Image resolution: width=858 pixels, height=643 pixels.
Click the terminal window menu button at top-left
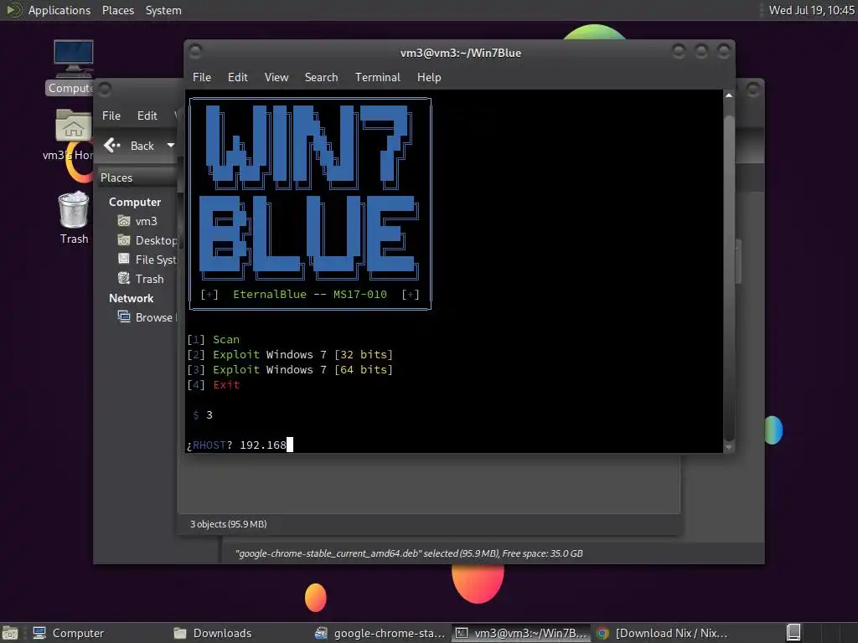click(x=195, y=52)
